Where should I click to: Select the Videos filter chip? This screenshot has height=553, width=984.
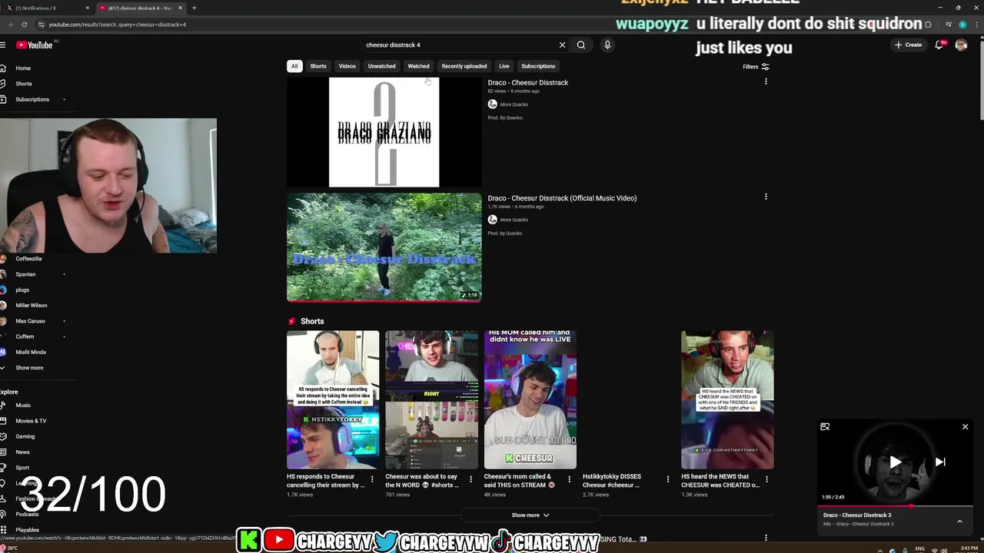347,66
